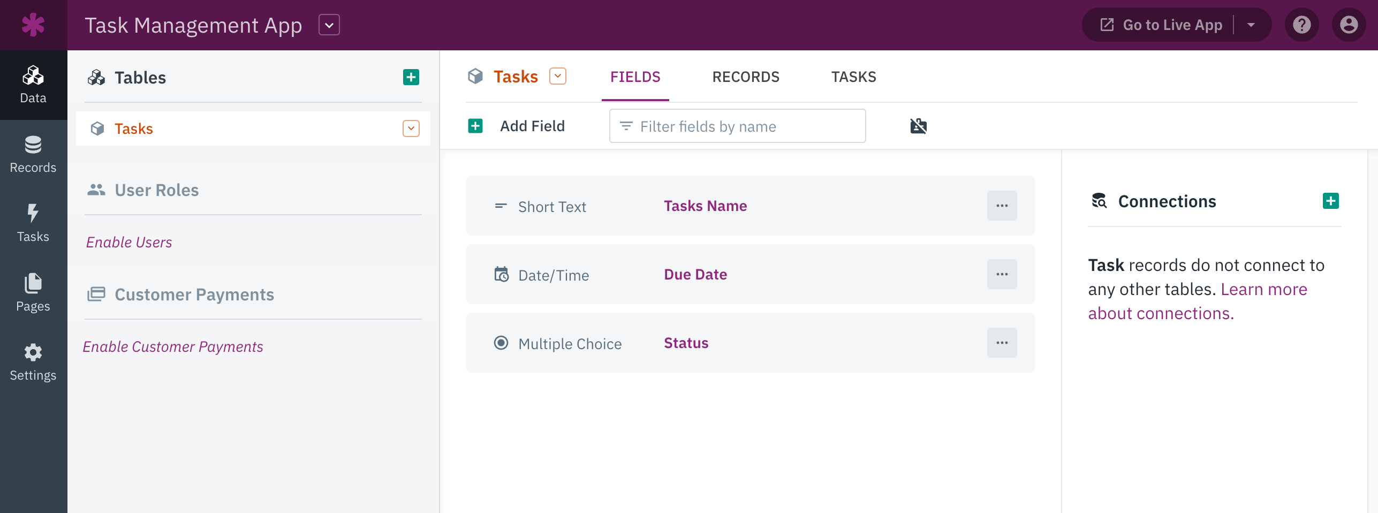Open the Data section in sidebar
This screenshot has height=513, width=1378.
point(33,85)
